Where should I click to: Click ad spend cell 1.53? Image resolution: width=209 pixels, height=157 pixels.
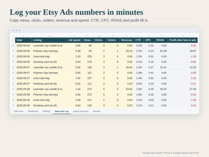74,56
